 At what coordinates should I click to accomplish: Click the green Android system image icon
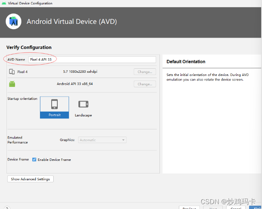click(12, 84)
